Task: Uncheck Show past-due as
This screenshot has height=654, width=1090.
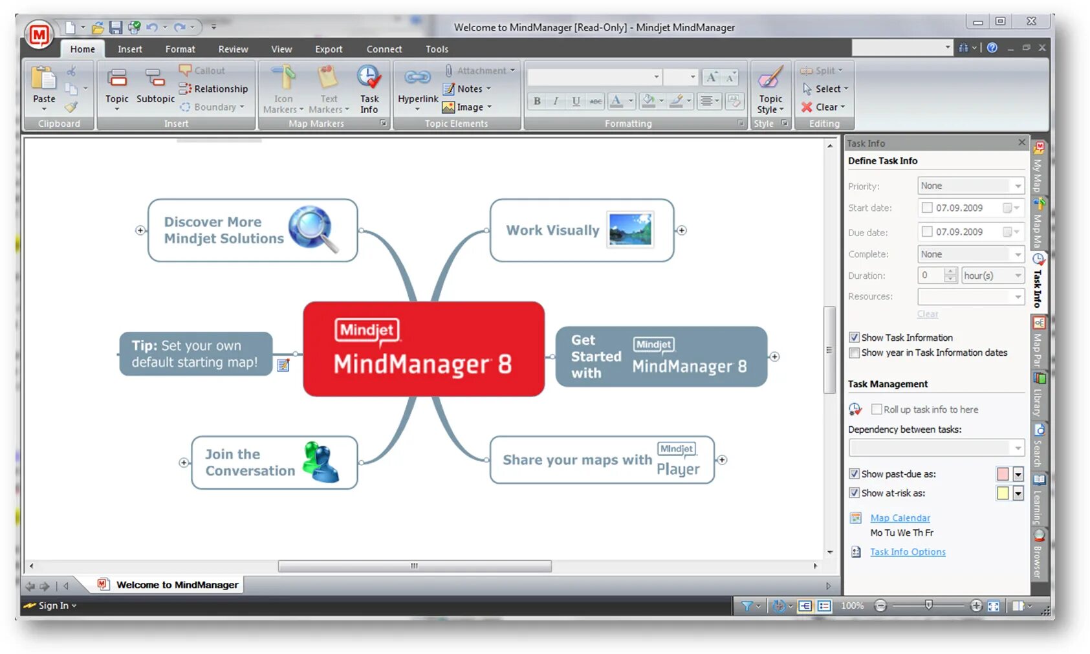Action: pyautogui.click(x=855, y=474)
